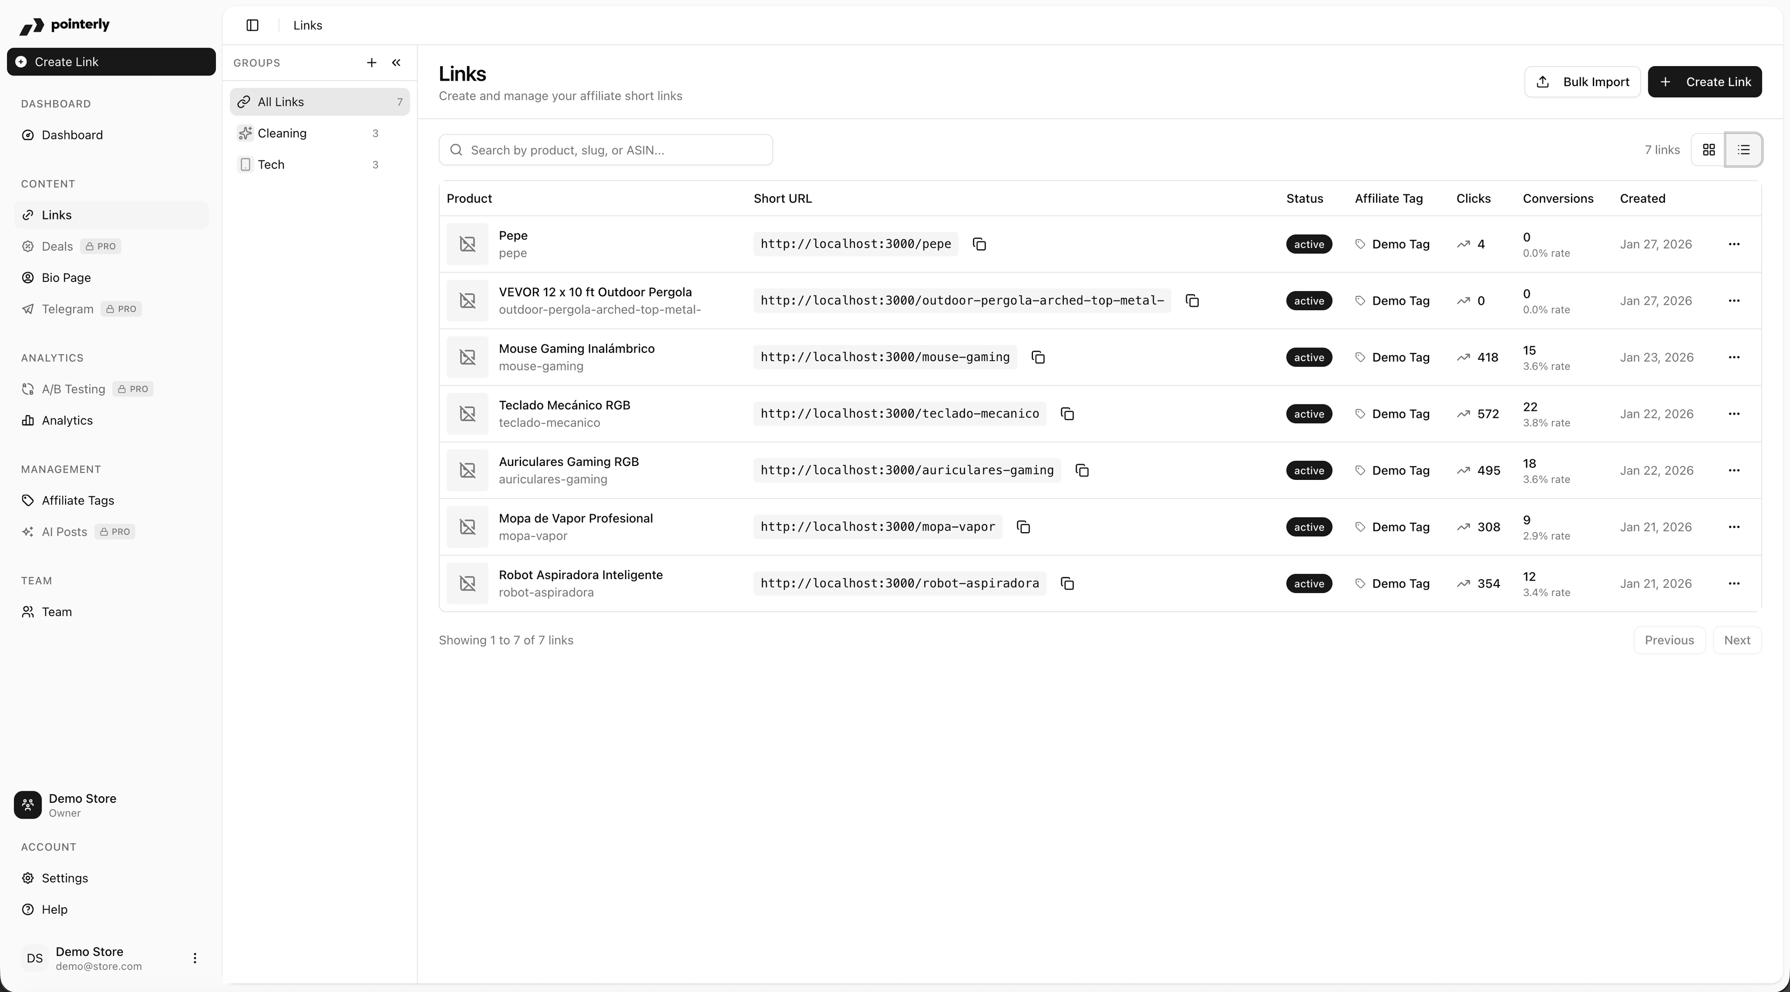The image size is (1790, 992).
Task: Focus the product search field
Action: click(x=605, y=150)
